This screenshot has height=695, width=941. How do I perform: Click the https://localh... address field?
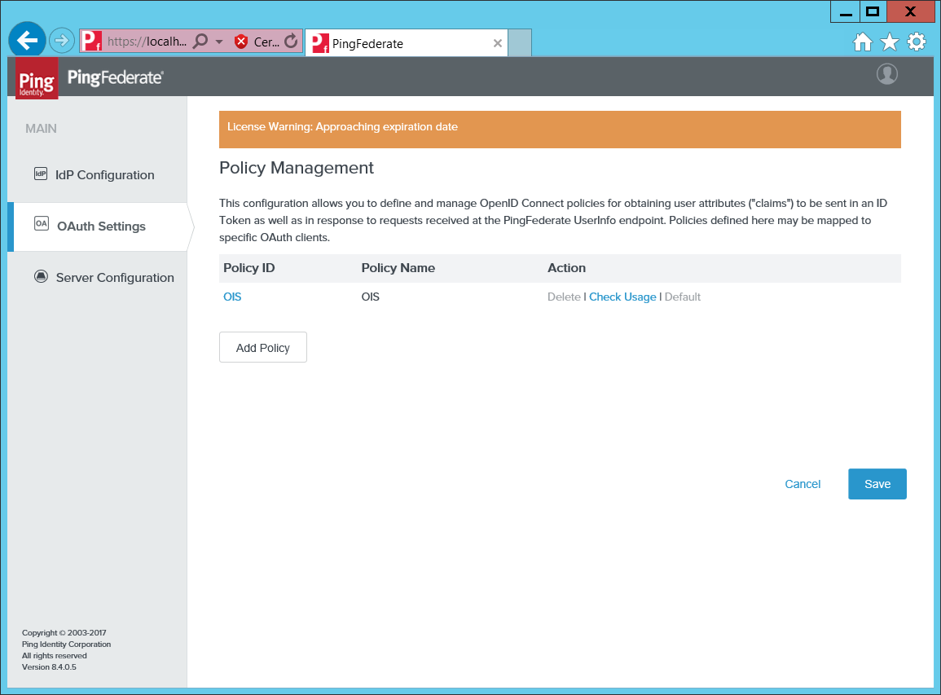click(x=147, y=42)
